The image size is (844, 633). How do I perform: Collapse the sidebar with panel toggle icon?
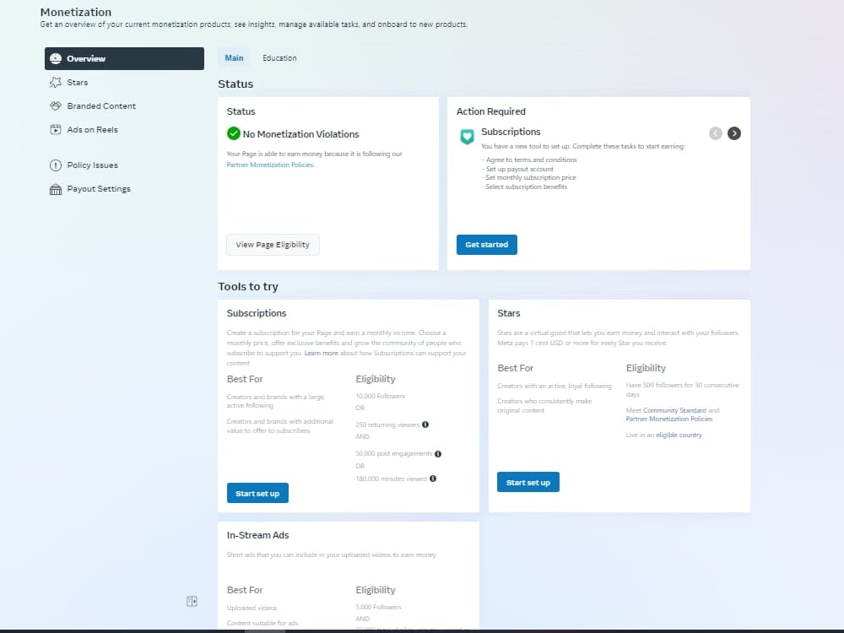click(x=192, y=601)
